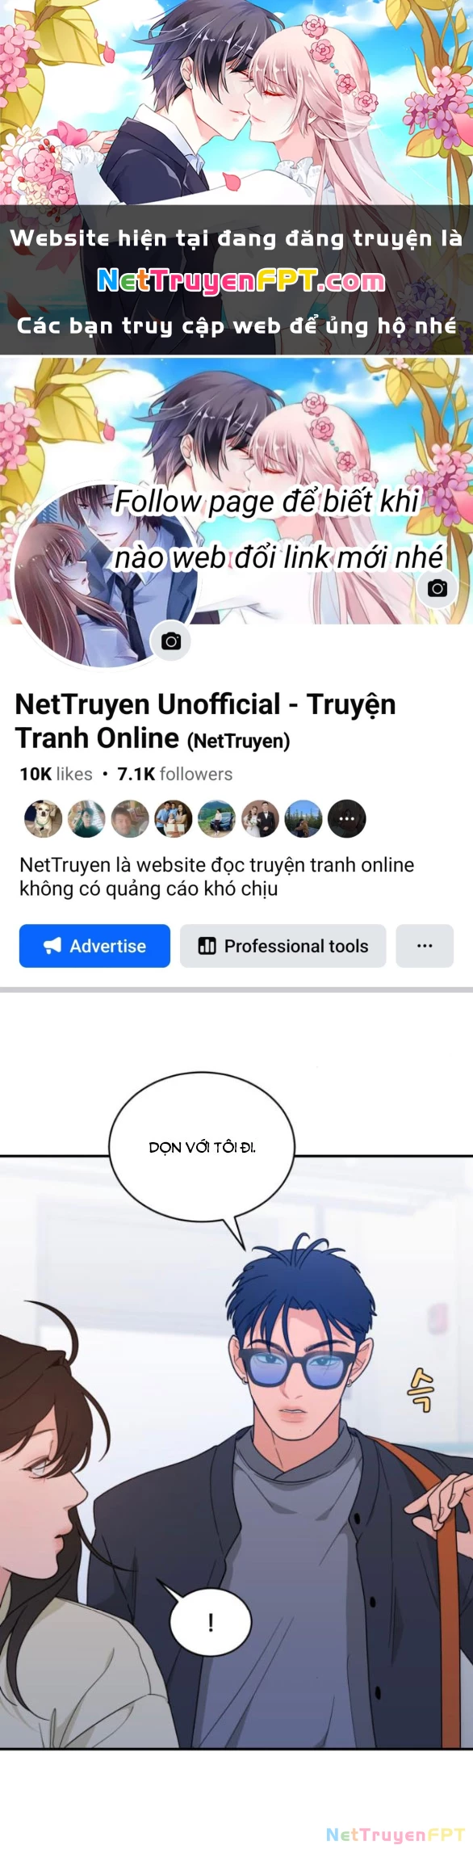473x1849 pixels.
Task: Click the NetTruyenFPT watermark at bottom
Action: (x=395, y=1834)
